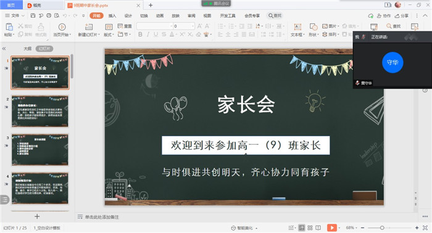Click the Collaborate (协作) button
This screenshot has height=233, width=432.
(x=383, y=16)
